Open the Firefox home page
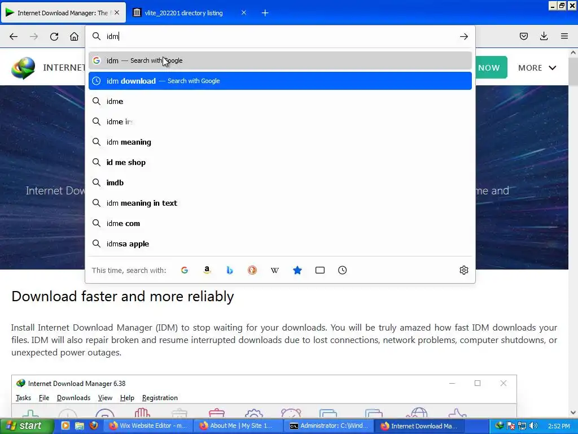578x434 pixels. click(x=74, y=37)
